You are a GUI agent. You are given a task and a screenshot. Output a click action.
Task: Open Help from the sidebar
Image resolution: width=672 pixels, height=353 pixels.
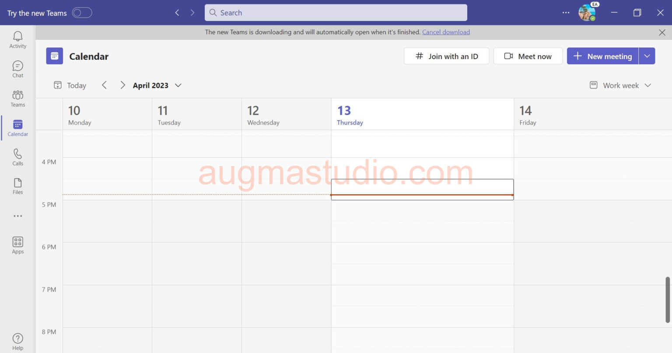[17, 340]
